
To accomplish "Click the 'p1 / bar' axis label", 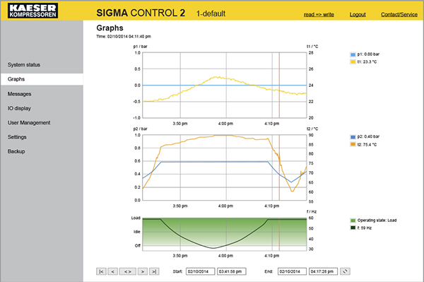I will click(x=140, y=47).
